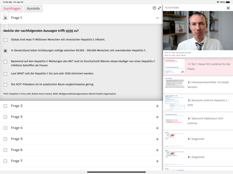
Task: Tap the lecturer video preview
Action: pos(198,31)
